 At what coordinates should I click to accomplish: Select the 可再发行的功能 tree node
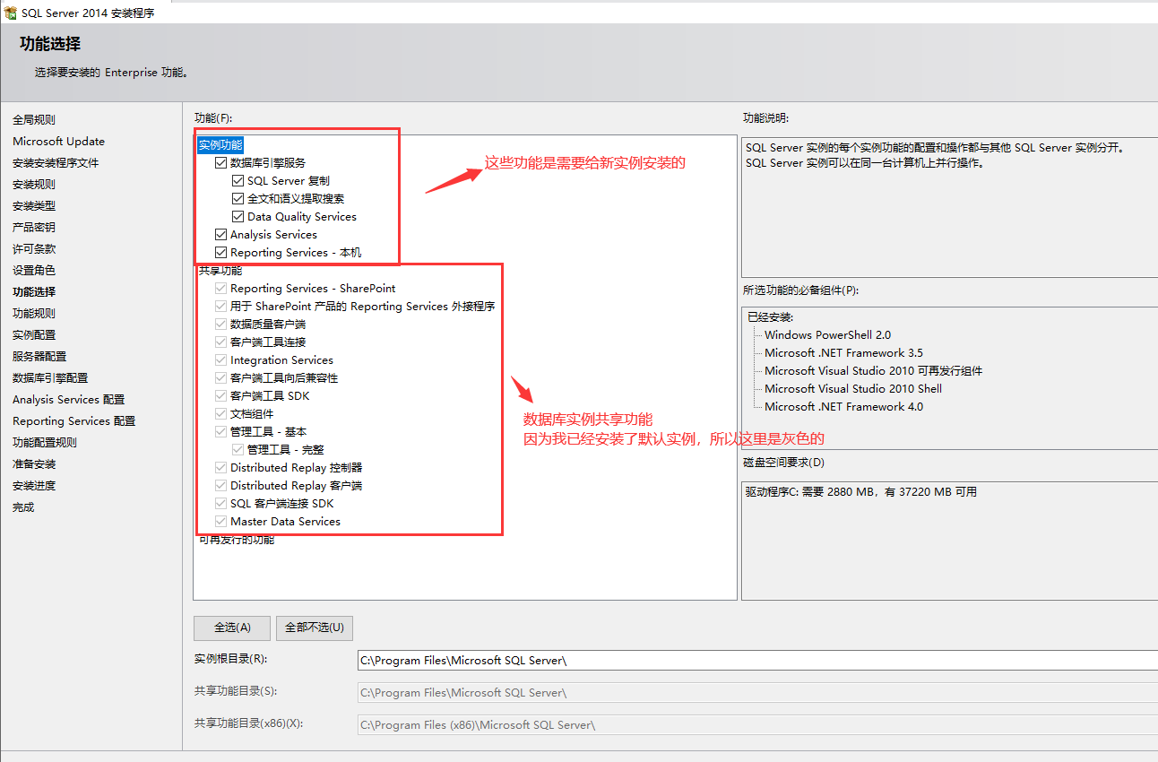point(237,540)
